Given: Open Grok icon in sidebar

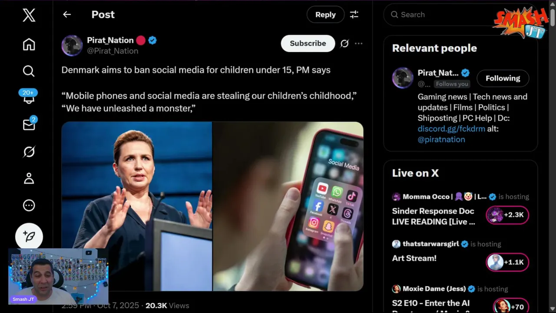Looking at the screenshot, I should point(29,152).
